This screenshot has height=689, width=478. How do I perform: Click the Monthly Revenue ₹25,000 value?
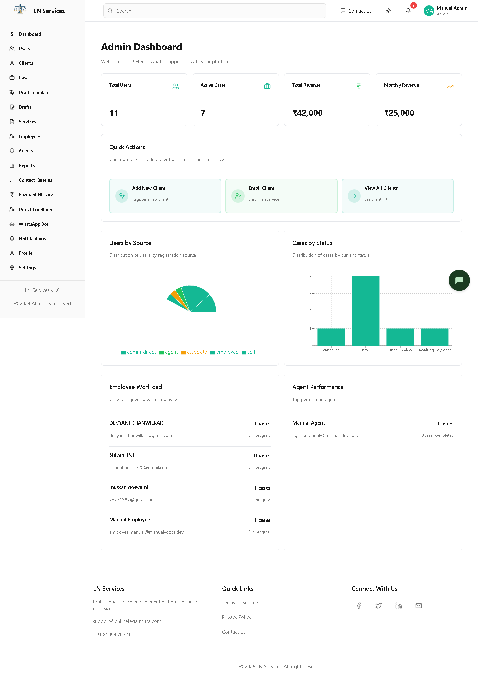[399, 113]
